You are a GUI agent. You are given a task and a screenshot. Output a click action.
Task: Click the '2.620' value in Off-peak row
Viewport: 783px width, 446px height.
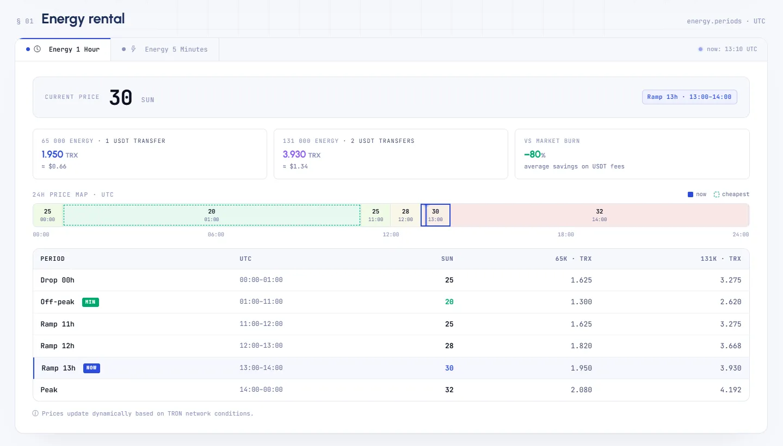[730, 302]
